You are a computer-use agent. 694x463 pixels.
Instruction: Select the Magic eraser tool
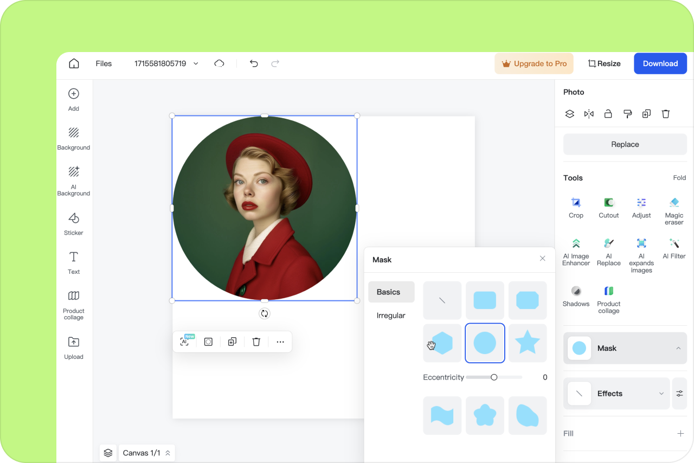tap(674, 211)
